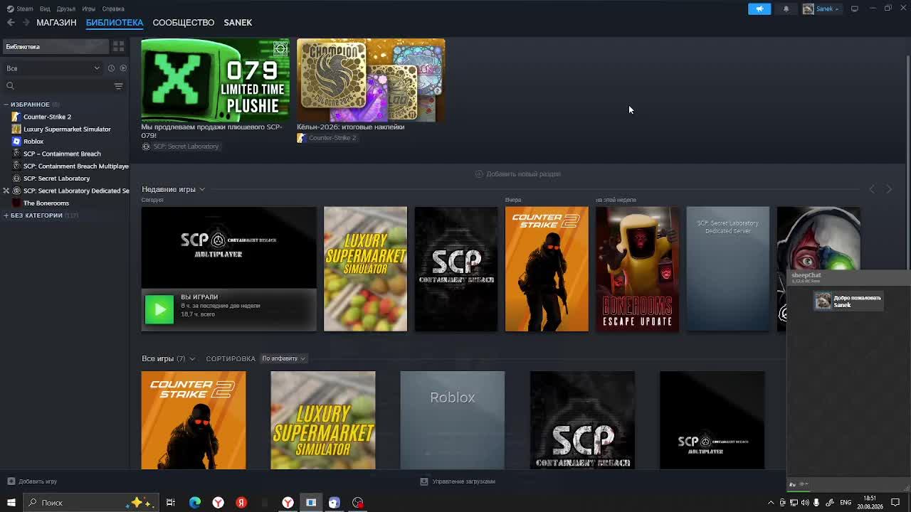This screenshot has height=512, width=911.
Task: Open the Windows Start menu
Action: pos(11,503)
